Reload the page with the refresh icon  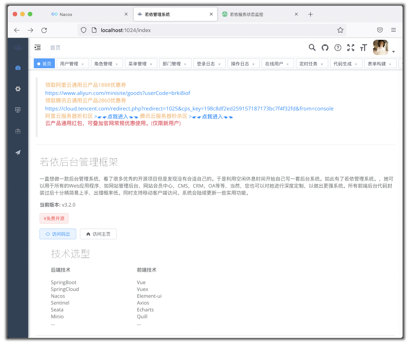click(x=44, y=30)
